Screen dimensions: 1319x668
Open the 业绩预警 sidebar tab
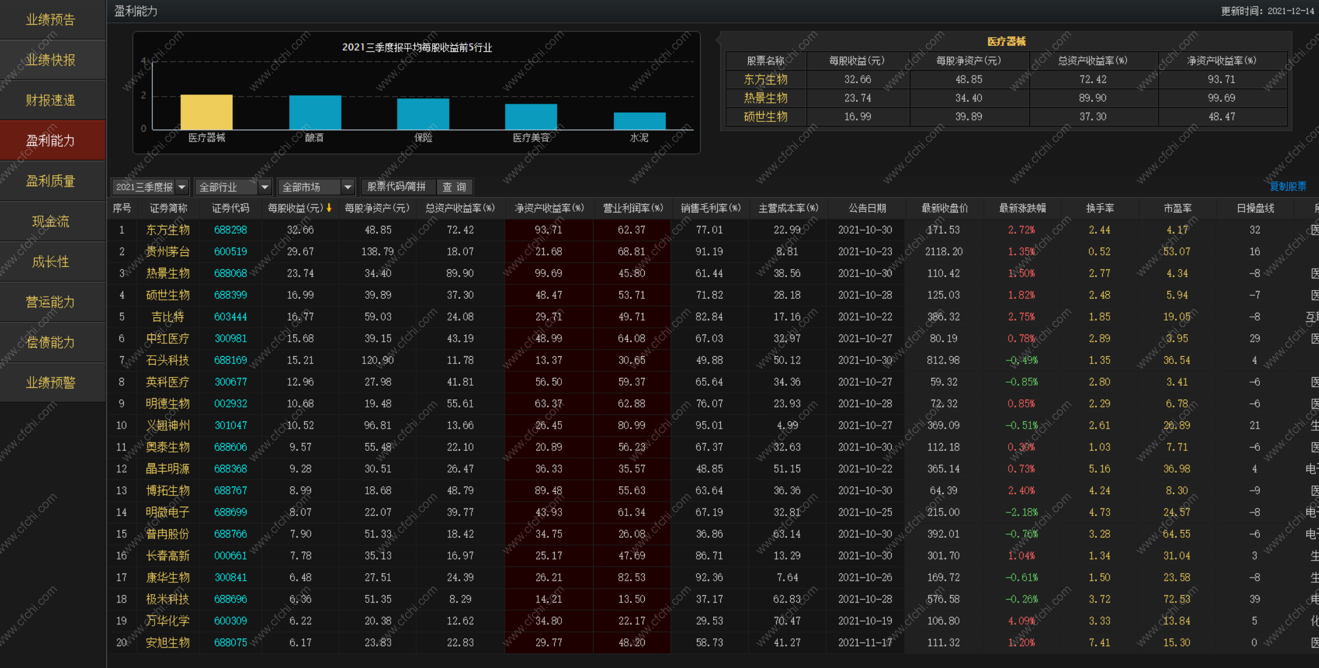pyautogui.click(x=51, y=383)
